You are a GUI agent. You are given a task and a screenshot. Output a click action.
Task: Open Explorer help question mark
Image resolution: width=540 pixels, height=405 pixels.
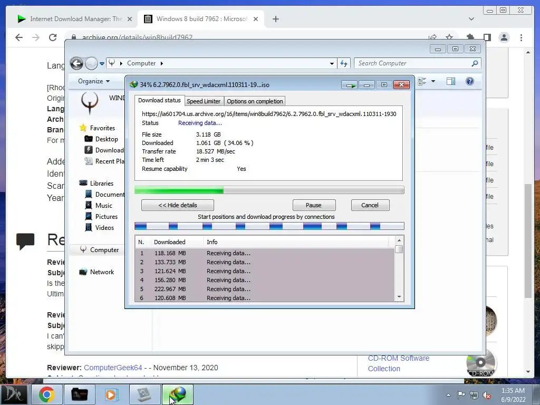(470, 81)
